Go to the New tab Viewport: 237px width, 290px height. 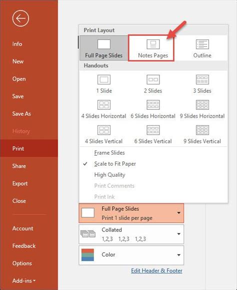(18, 61)
